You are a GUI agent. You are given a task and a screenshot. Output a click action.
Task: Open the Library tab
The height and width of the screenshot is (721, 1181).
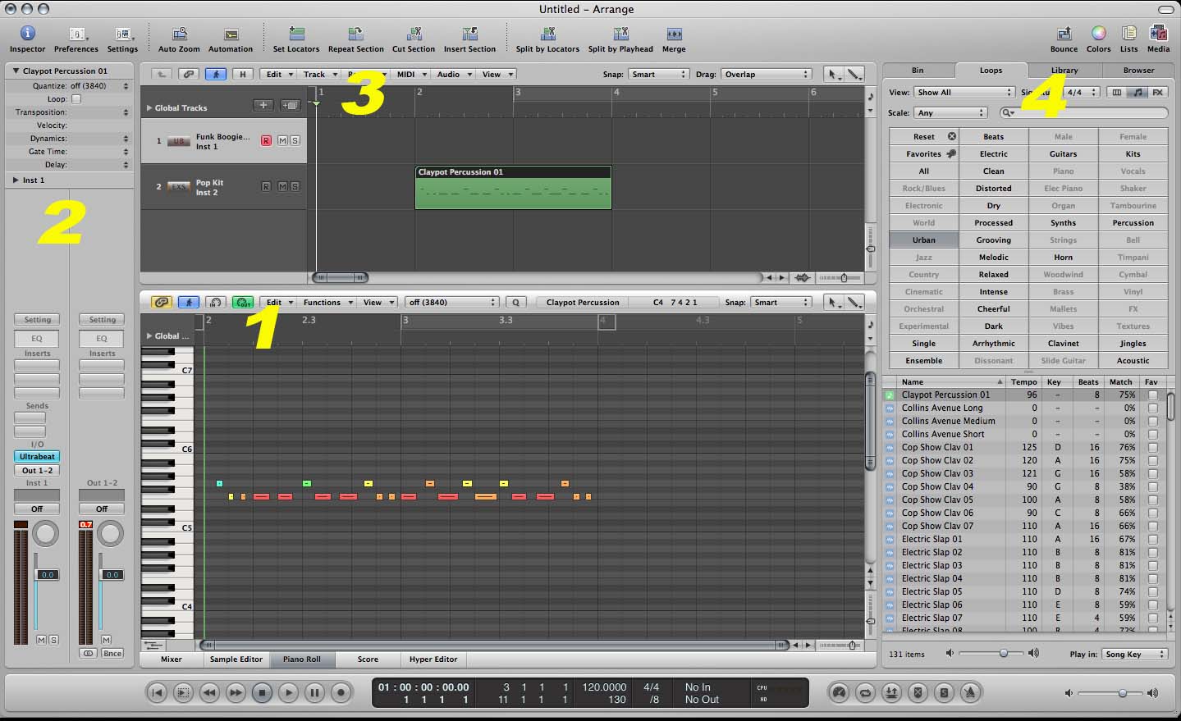[1064, 70]
